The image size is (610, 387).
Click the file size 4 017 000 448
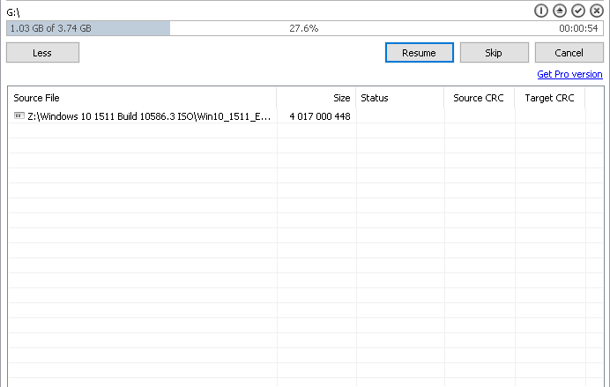pos(320,116)
